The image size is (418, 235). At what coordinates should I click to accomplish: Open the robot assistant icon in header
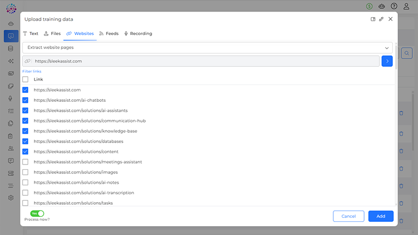pyautogui.click(x=382, y=6)
